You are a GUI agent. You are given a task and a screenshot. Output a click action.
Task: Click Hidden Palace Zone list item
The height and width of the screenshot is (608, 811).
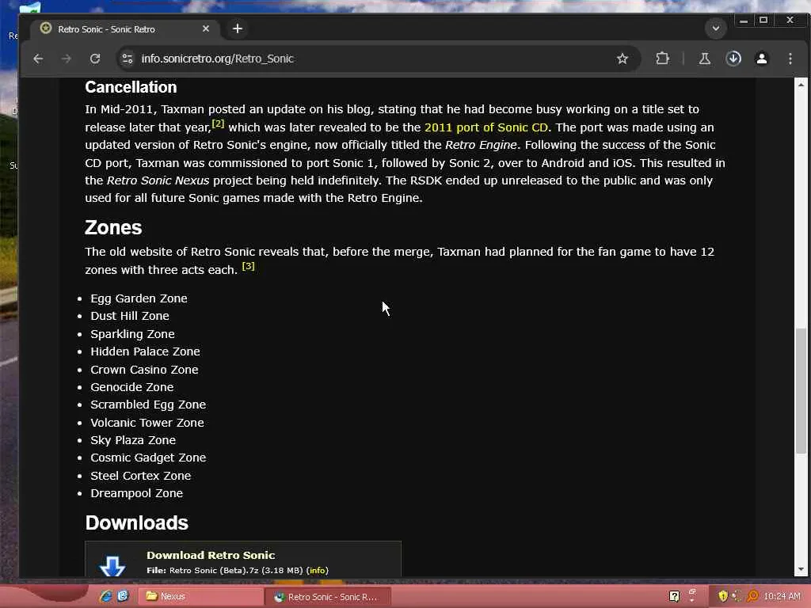click(145, 351)
